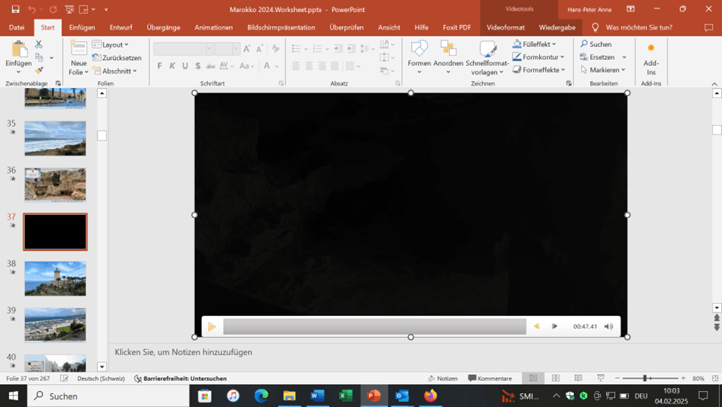Save the presentation using the disk icon
722x407 pixels.
(x=15, y=9)
